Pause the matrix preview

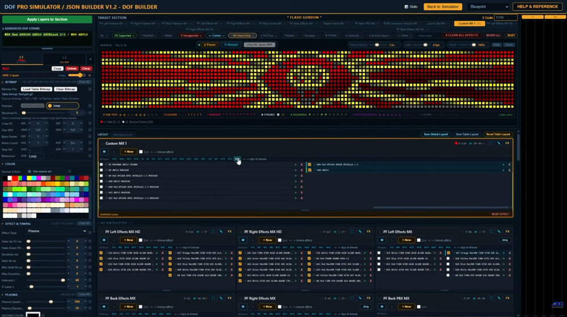[209, 45]
